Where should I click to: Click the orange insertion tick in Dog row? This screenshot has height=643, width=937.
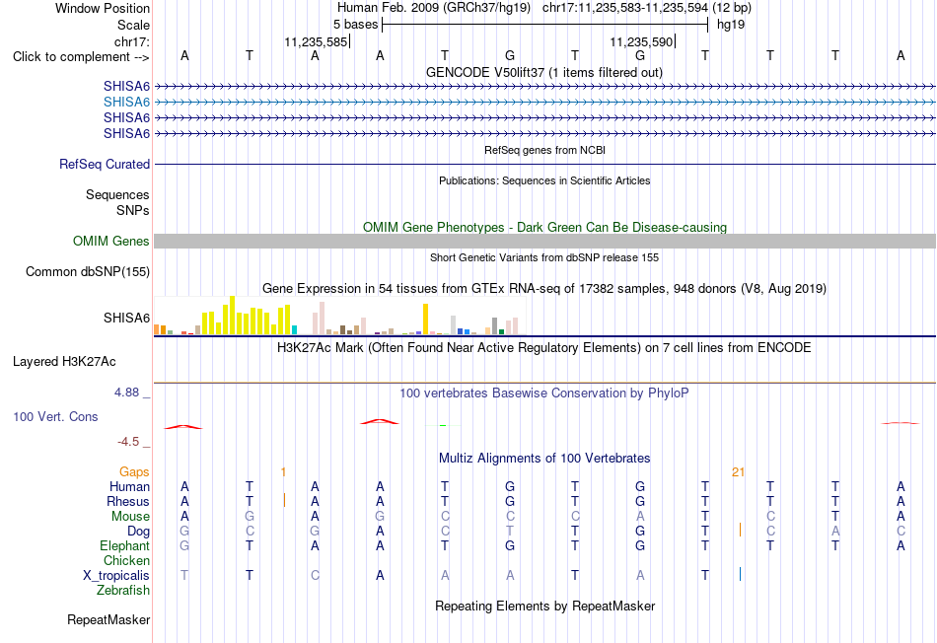click(740, 530)
